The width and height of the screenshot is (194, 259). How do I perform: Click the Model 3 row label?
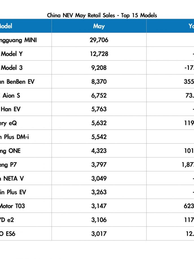[12, 68]
